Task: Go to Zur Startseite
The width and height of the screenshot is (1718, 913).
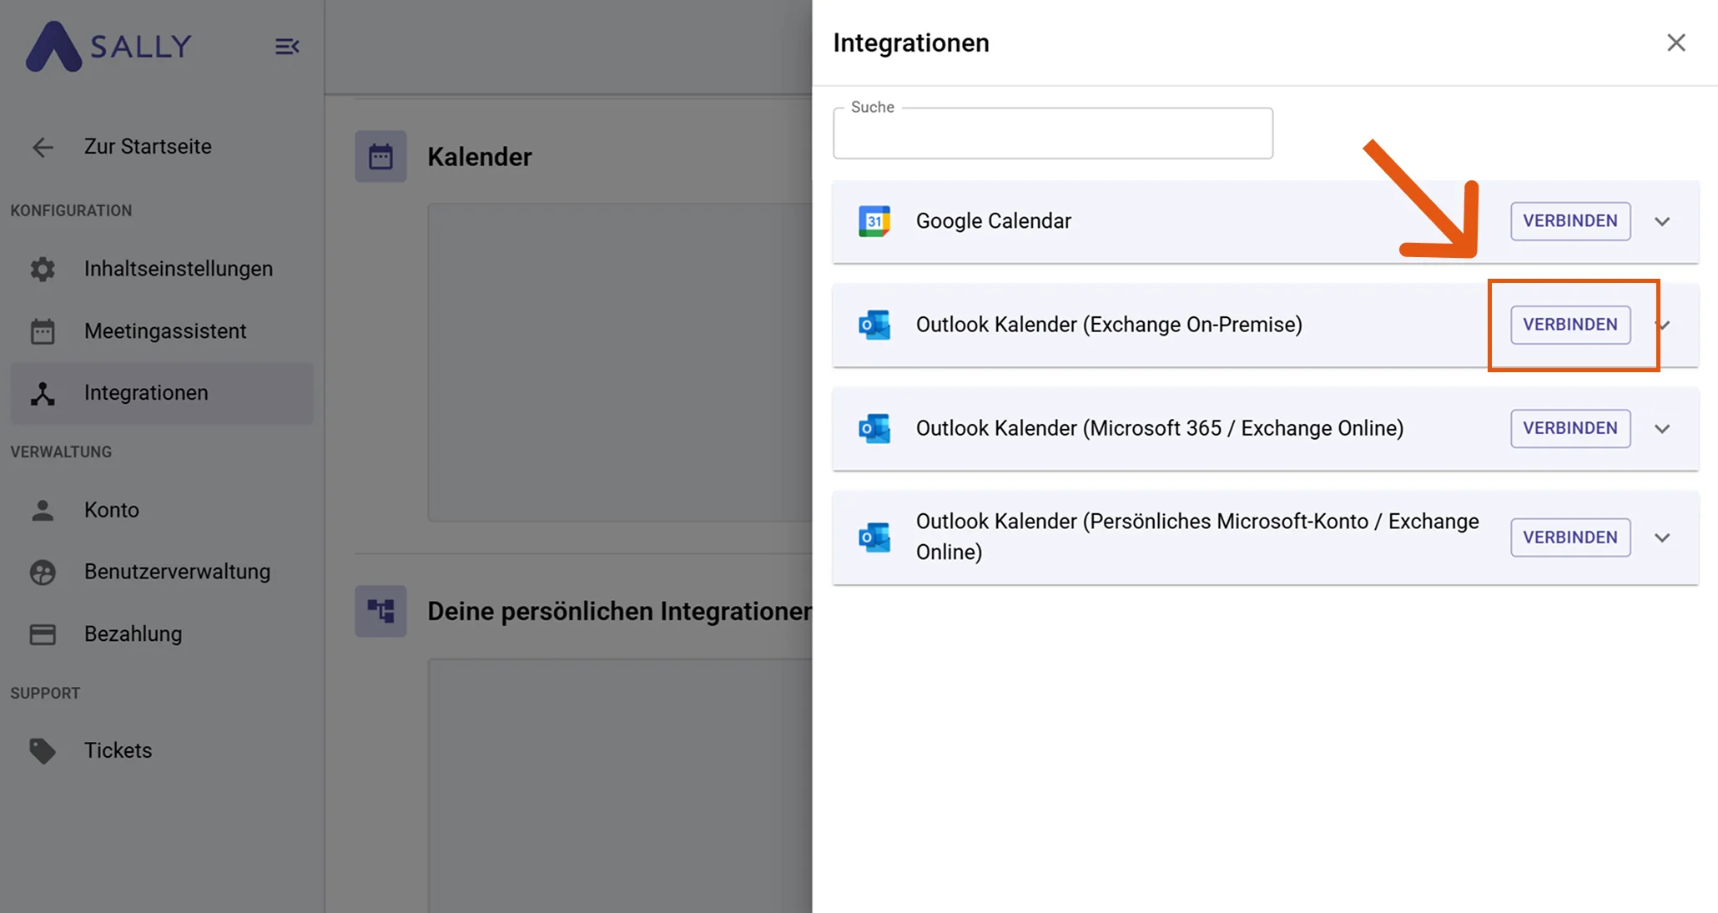Action: tap(148, 146)
